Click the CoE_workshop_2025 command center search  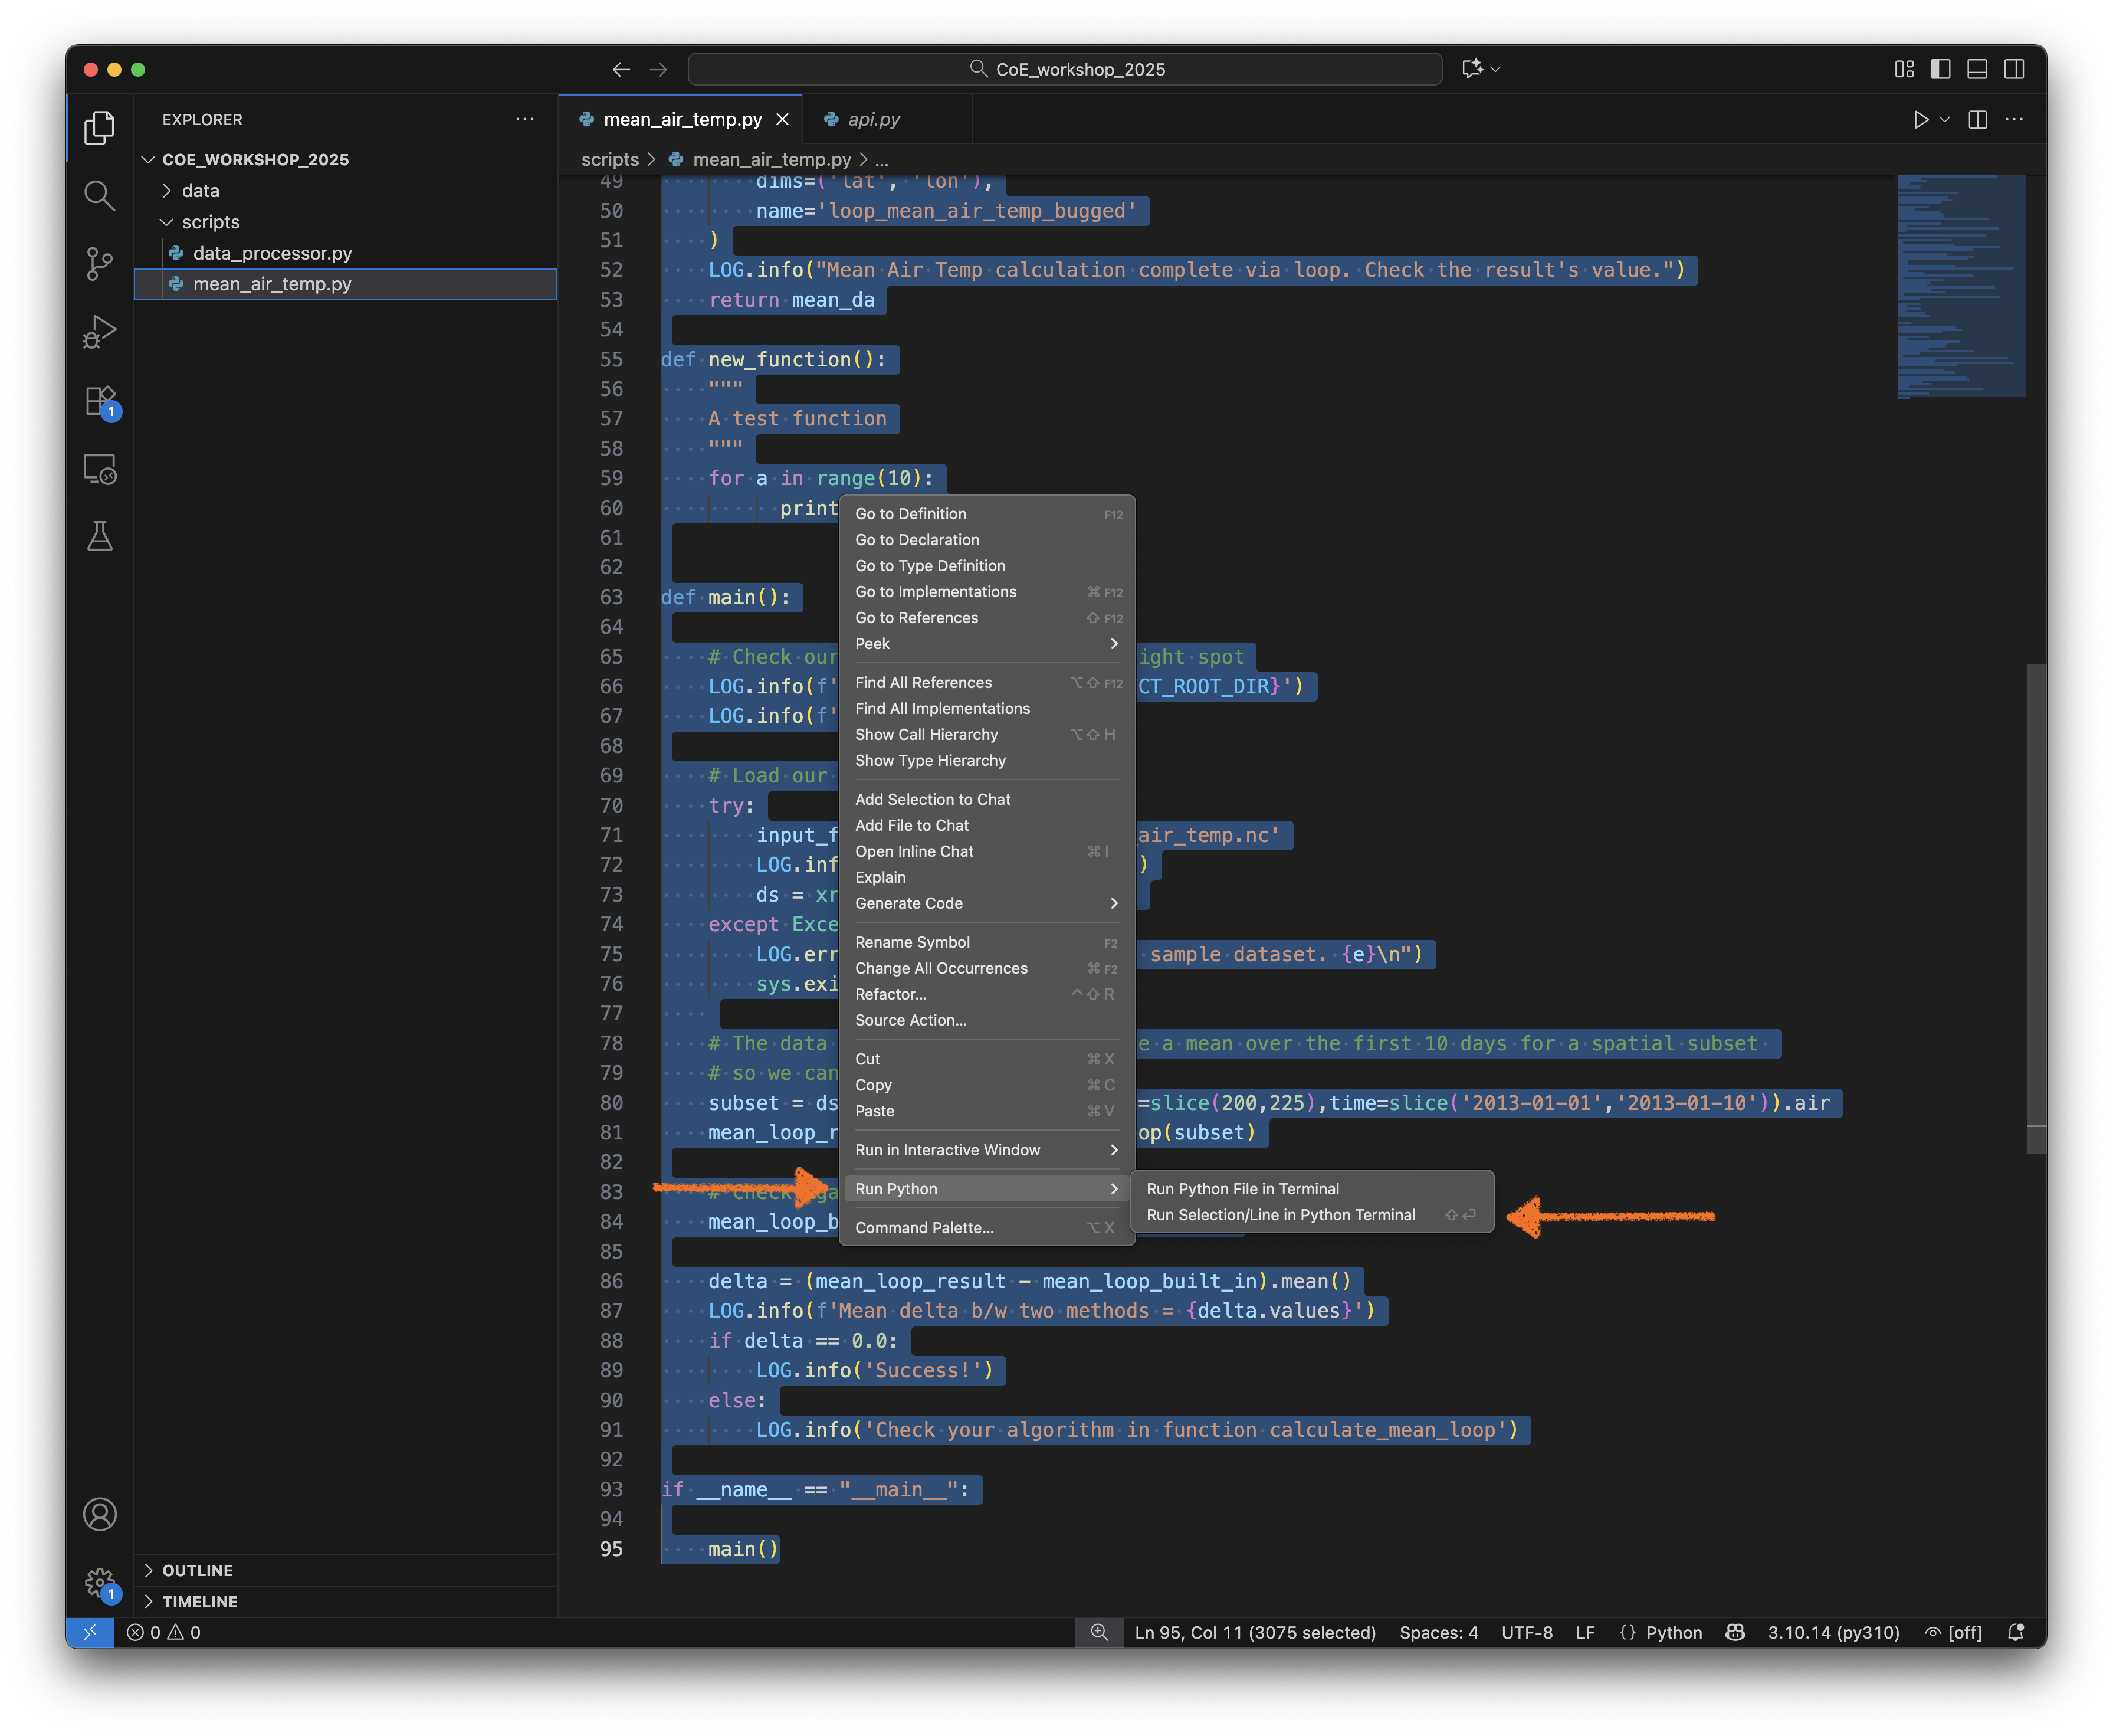pos(1065,69)
